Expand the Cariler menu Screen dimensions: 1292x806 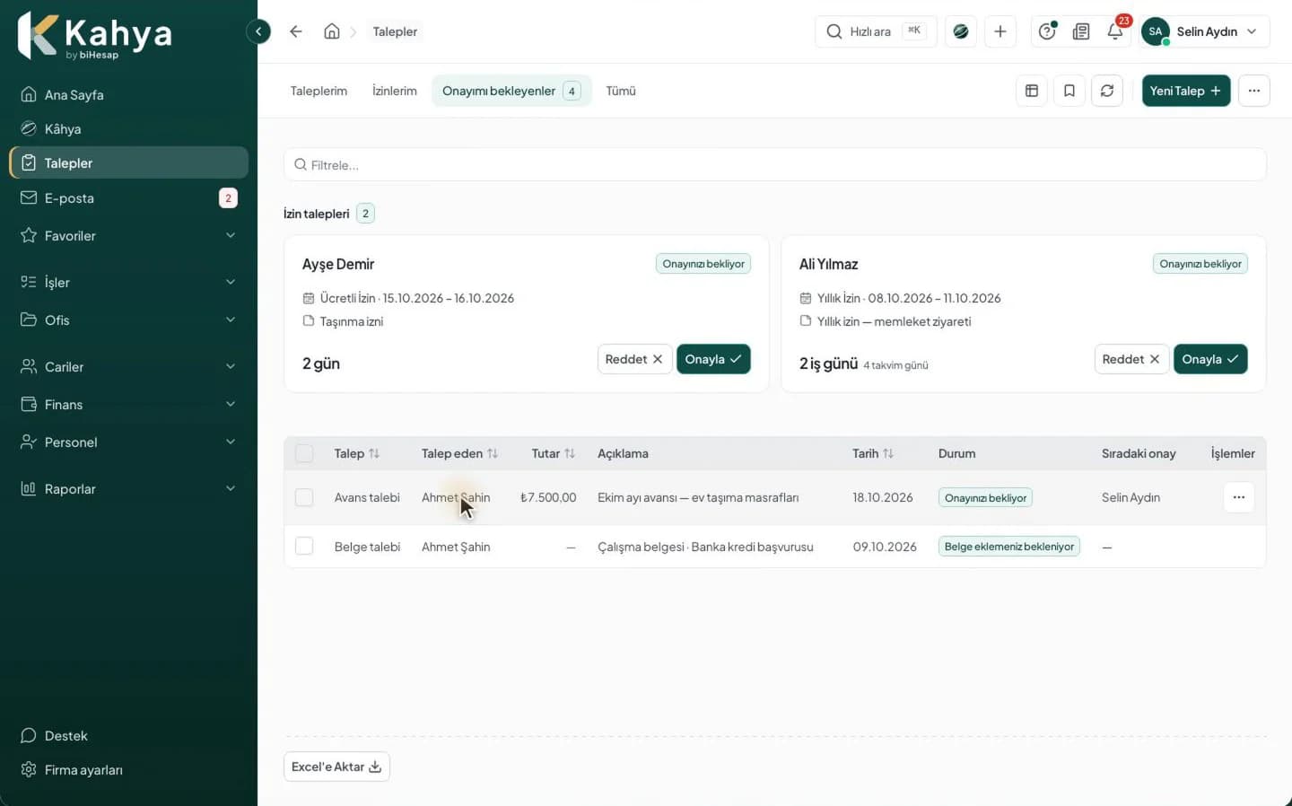point(128,366)
